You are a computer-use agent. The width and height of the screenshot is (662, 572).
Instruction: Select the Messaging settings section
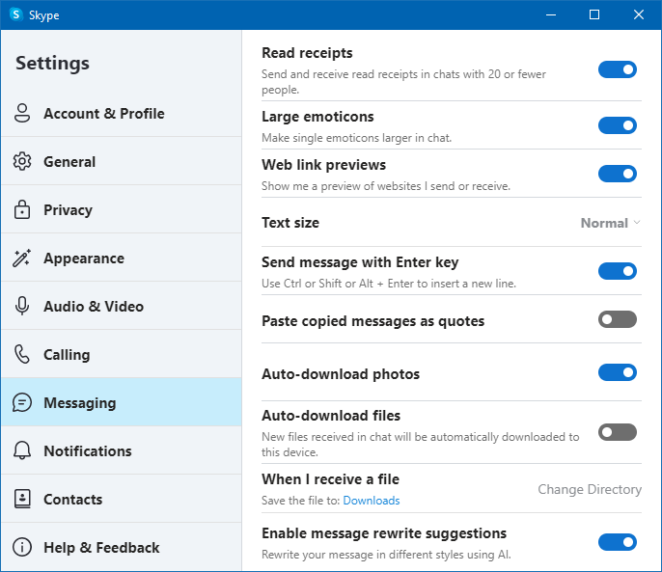coord(122,402)
